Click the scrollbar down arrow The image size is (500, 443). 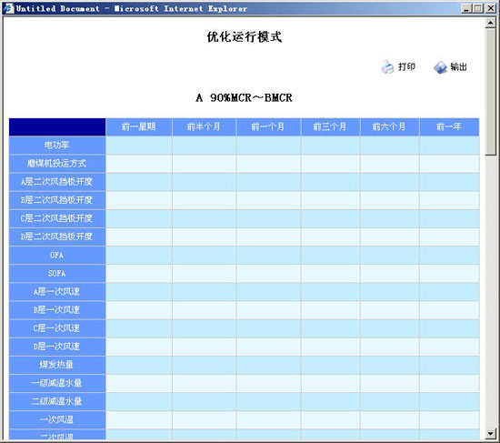click(490, 433)
